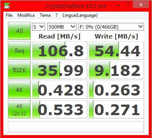Open the ? help menu
The width and height of the screenshot is (152, 138).
[x=56, y=15]
